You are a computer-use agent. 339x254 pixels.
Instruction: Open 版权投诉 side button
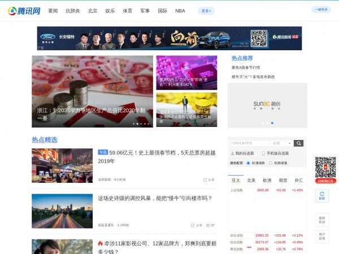[322, 220]
